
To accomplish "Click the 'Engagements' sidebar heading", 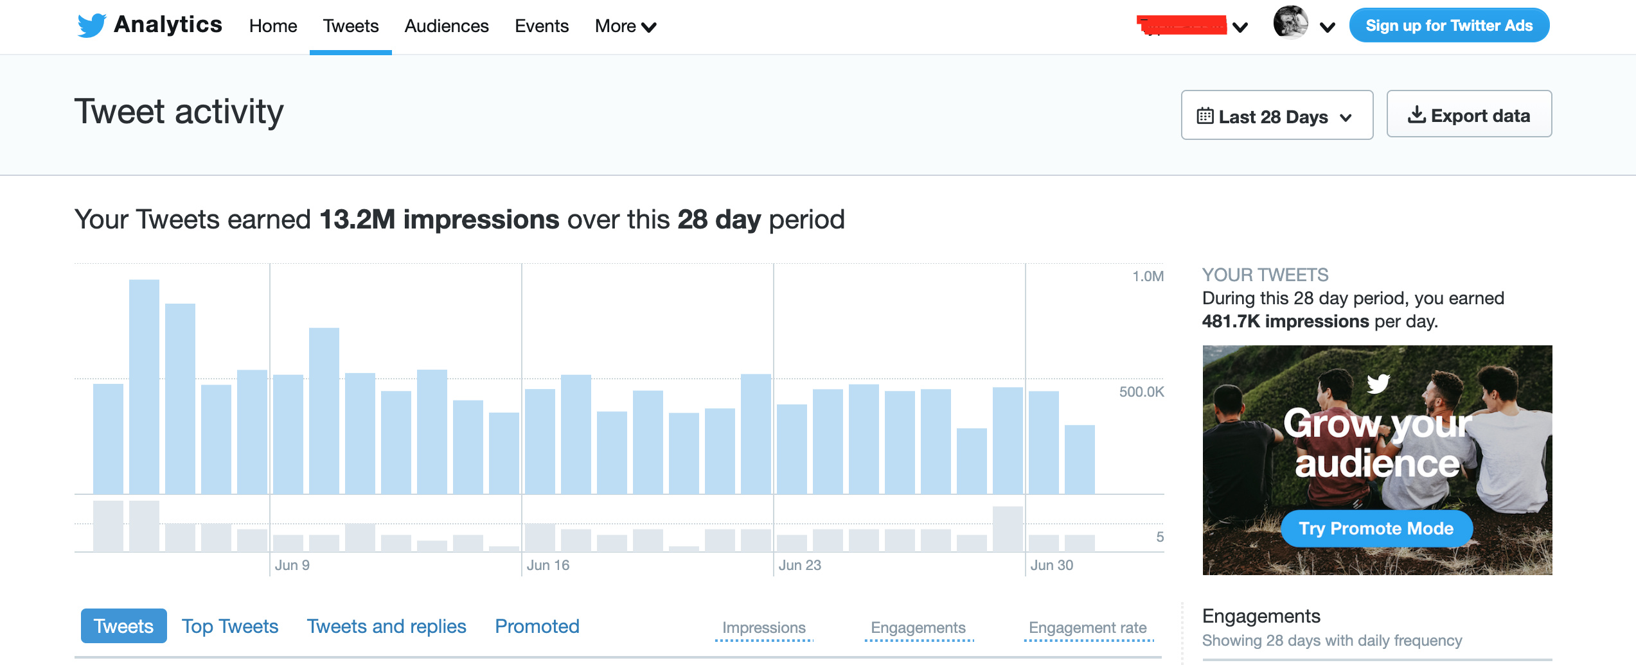I will click(x=1261, y=616).
